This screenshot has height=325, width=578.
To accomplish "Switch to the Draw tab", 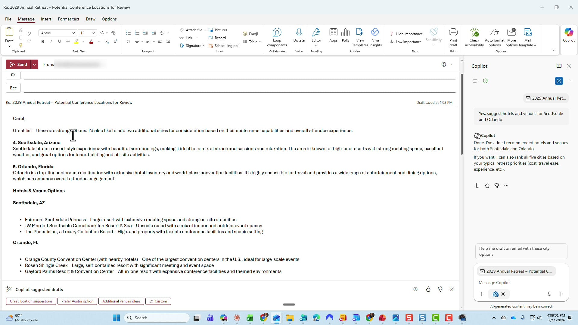I will click(x=91, y=19).
